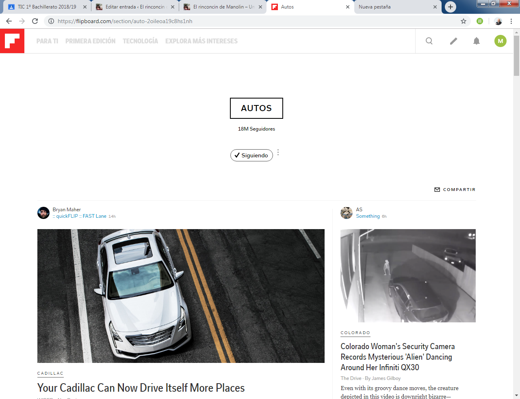Image resolution: width=520 pixels, height=399 pixels.
Task: Click the white Cadillac article image
Action: [181, 296]
